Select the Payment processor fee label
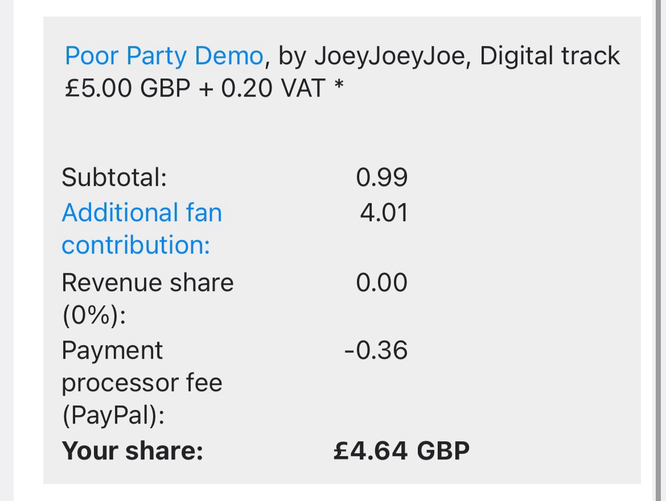This screenshot has width=666, height=501. [112, 350]
